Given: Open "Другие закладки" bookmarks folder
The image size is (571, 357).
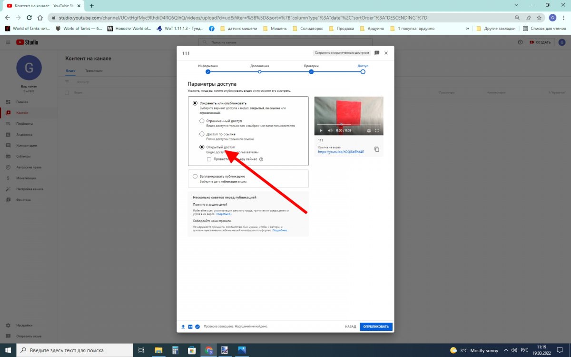Looking at the screenshot, I should coord(496,29).
